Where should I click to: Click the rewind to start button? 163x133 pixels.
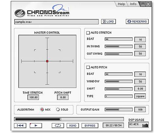[x=20, y=126]
